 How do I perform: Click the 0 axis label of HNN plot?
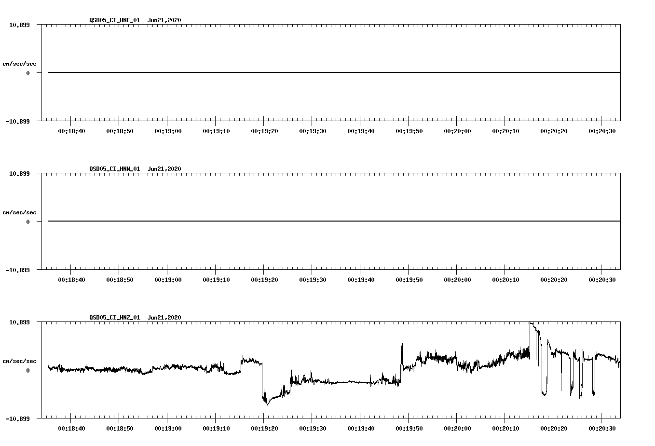[x=28, y=222]
